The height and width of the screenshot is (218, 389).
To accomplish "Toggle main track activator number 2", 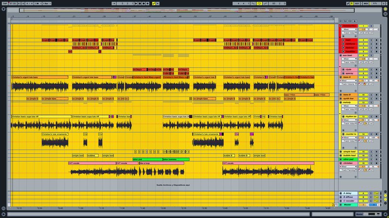I will tap(363, 40).
